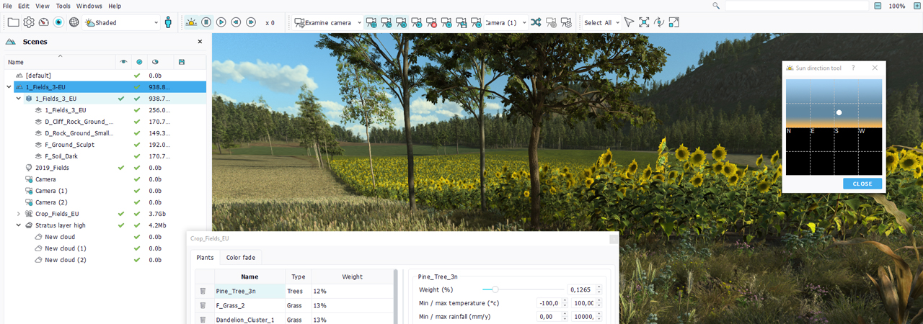Click the zoom-to-fit selection icon

pyautogui.click(x=644, y=22)
